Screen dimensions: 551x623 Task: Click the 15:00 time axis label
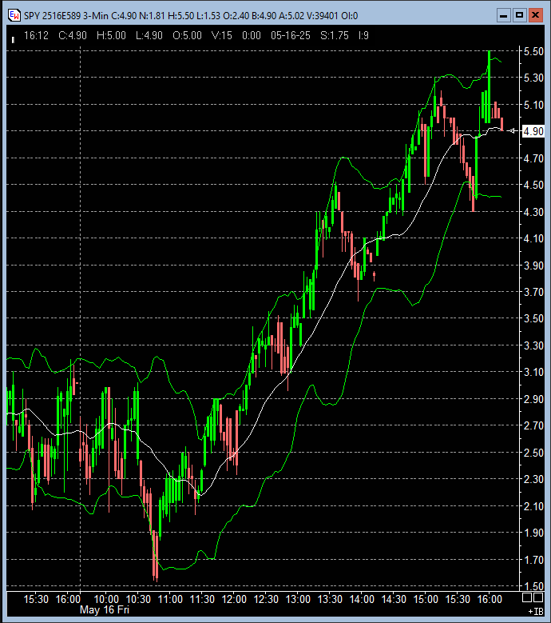(x=426, y=599)
